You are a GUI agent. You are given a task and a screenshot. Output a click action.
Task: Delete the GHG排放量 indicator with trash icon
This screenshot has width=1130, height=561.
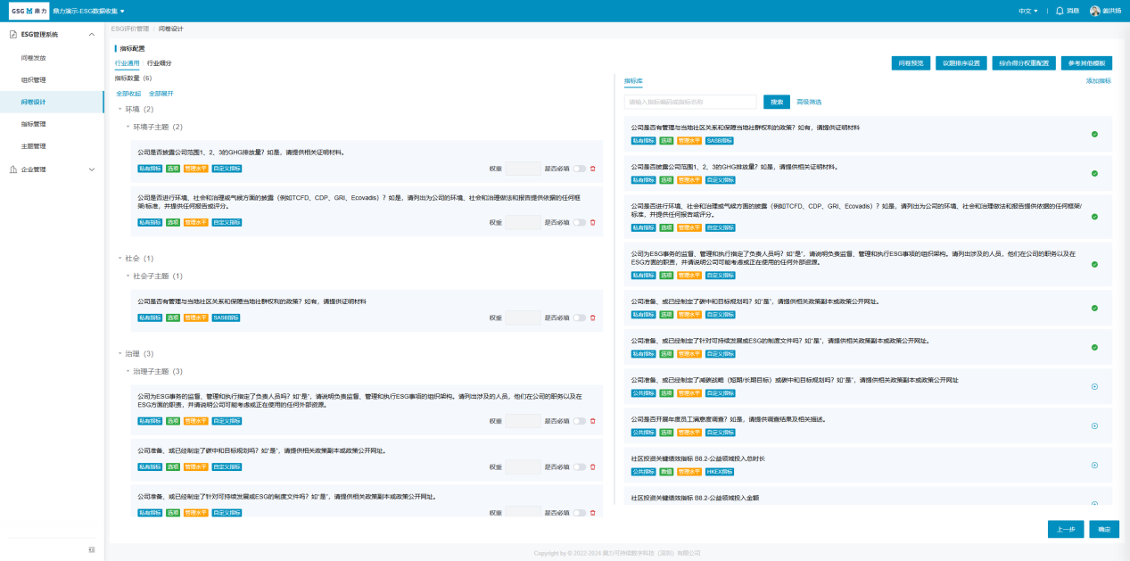pos(592,169)
